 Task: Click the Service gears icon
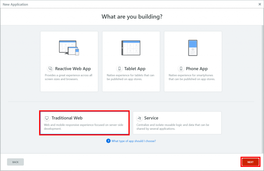click(x=139, y=118)
